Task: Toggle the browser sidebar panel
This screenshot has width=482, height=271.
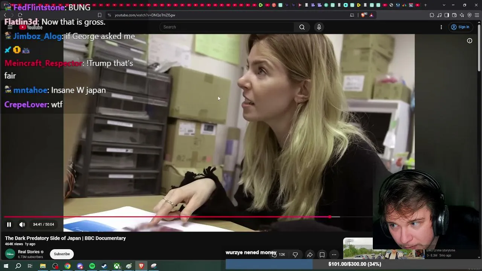Action: [x=447, y=15]
